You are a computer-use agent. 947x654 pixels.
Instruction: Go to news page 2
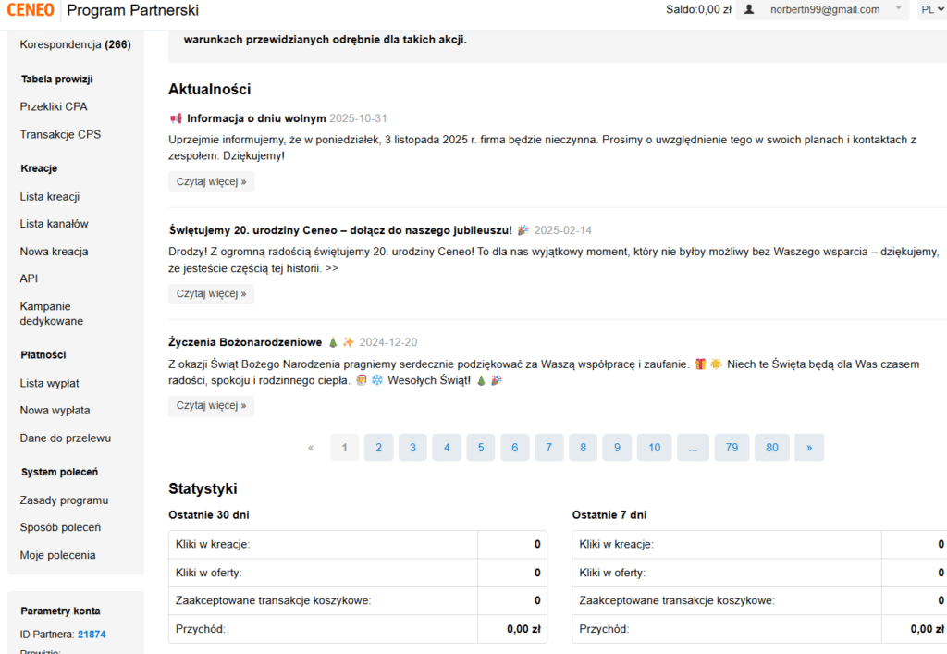378,448
